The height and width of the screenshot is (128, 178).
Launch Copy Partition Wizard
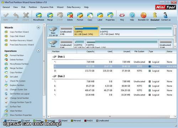point(19,32)
